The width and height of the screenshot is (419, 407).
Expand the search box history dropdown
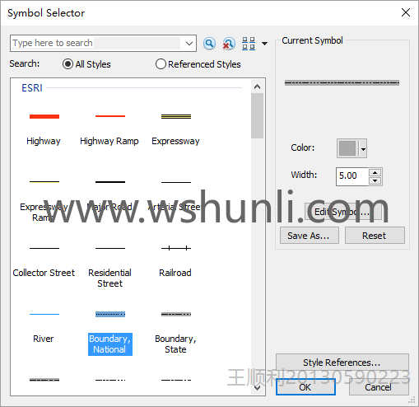pos(189,43)
